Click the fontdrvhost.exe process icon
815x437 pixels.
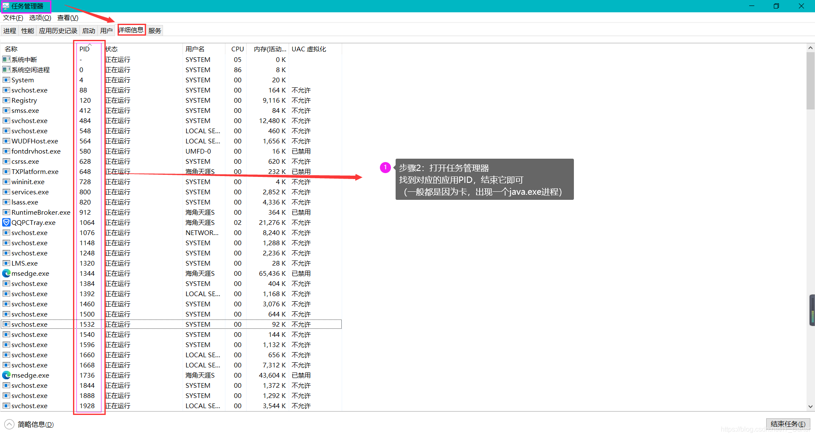point(6,151)
